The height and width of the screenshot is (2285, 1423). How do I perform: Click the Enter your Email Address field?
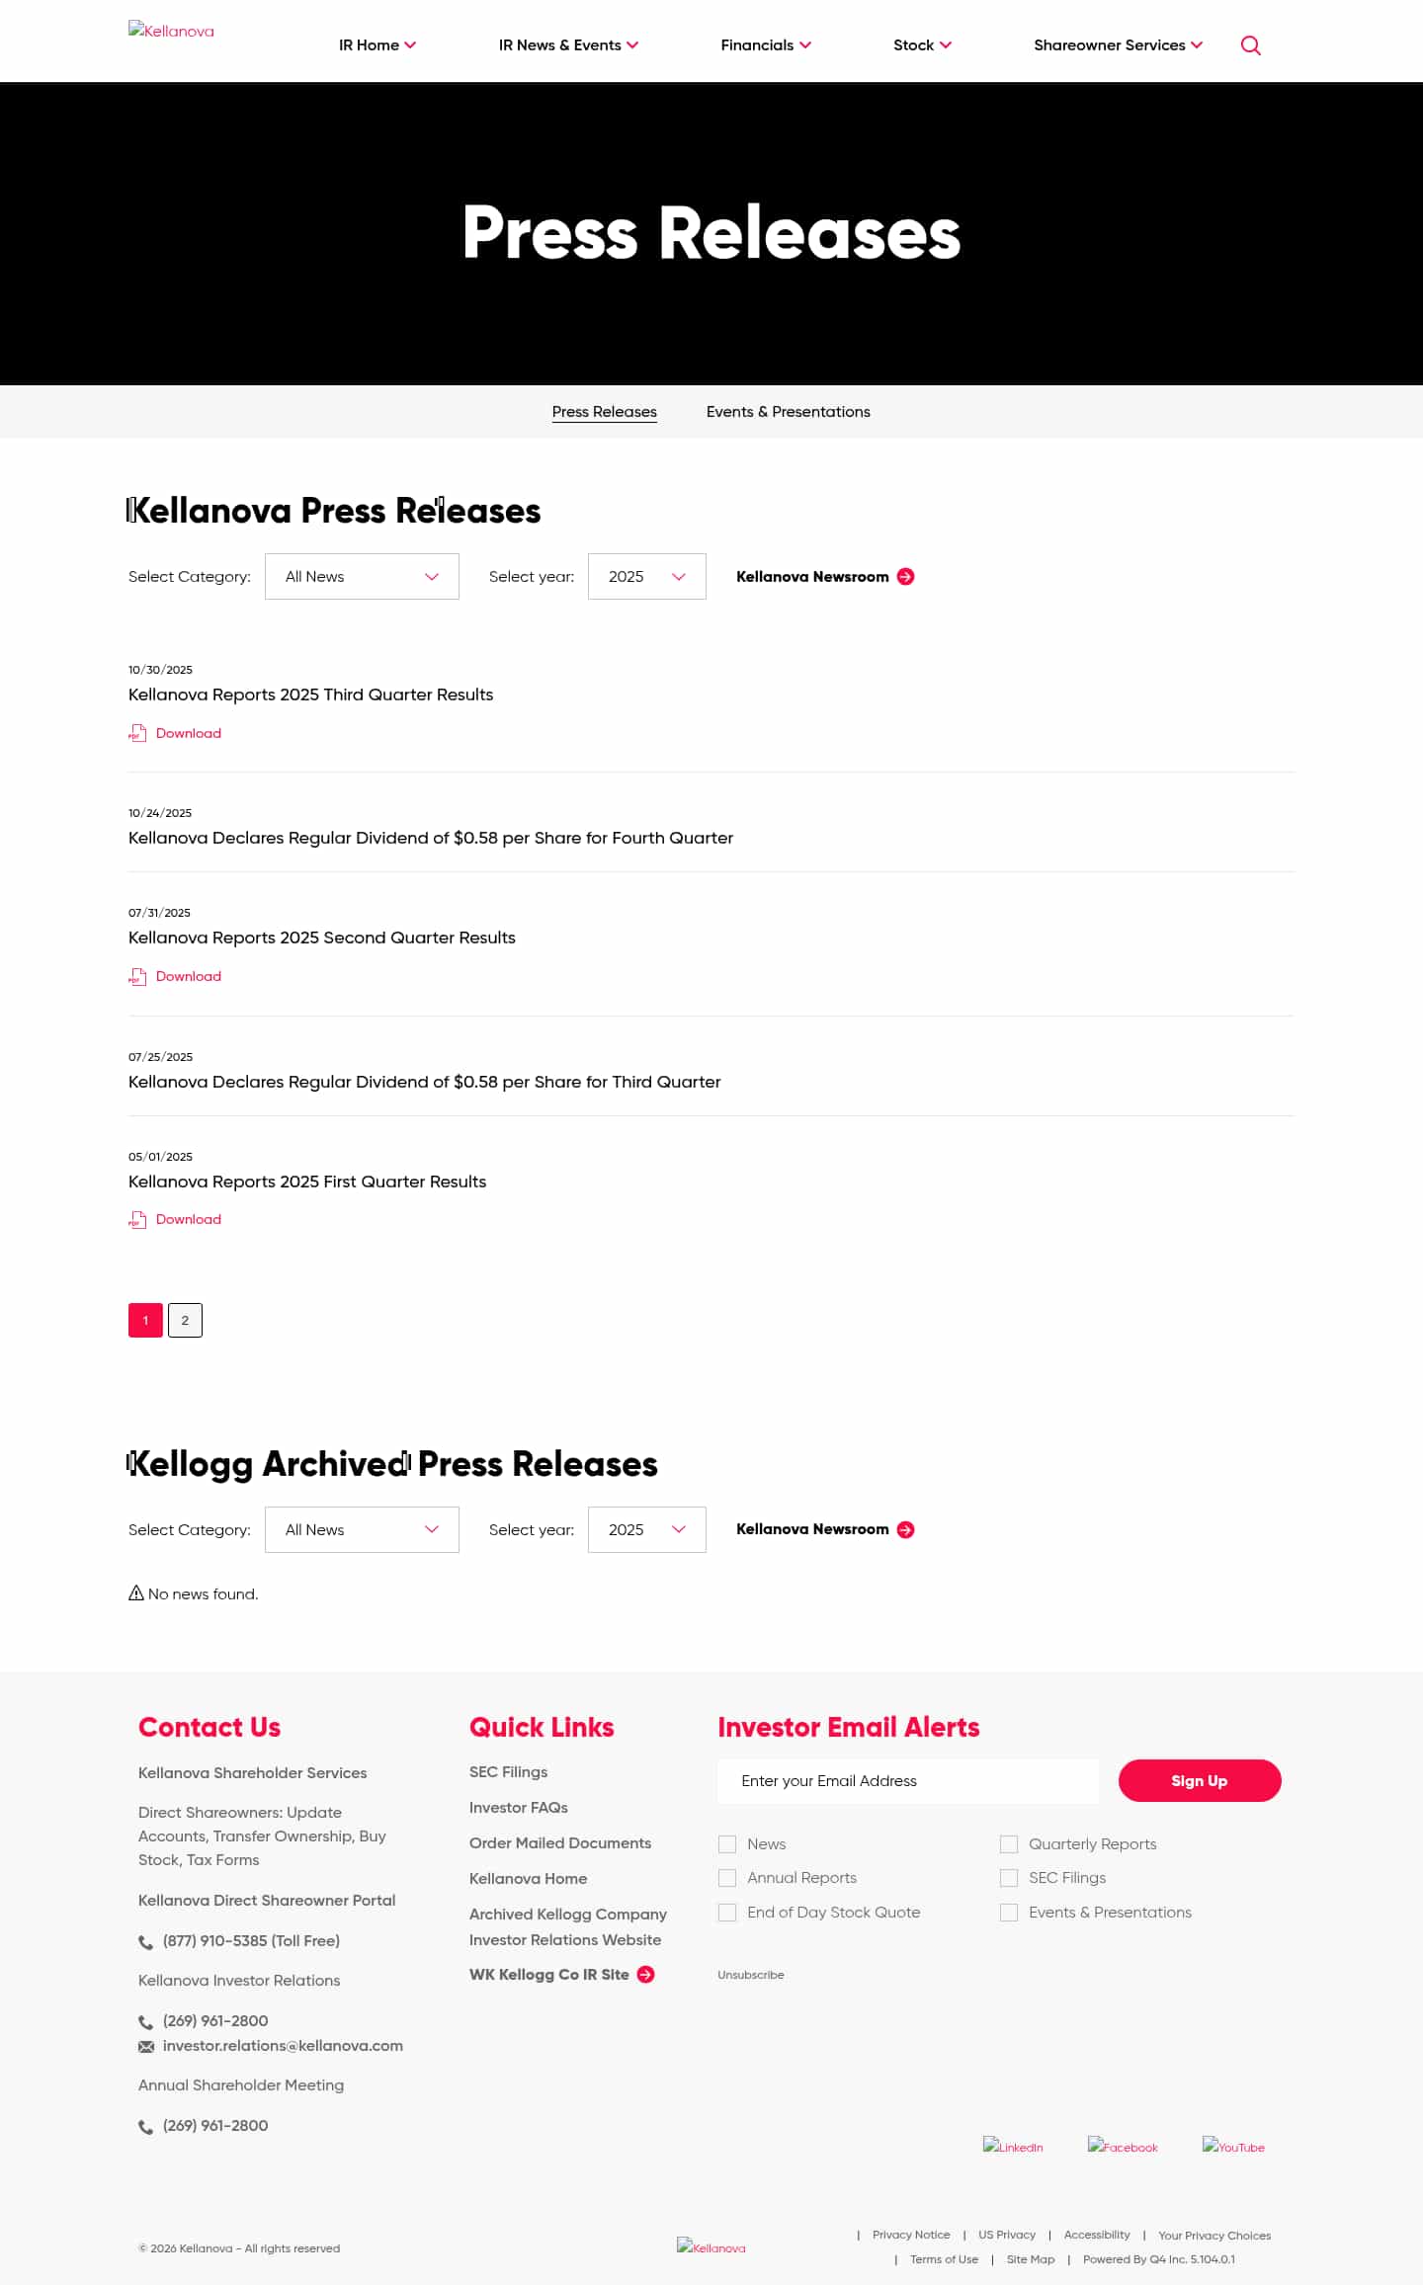click(x=907, y=1780)
